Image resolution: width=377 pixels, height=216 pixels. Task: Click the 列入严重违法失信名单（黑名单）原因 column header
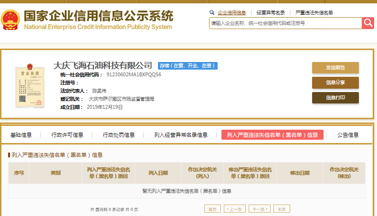pos(108,173)
